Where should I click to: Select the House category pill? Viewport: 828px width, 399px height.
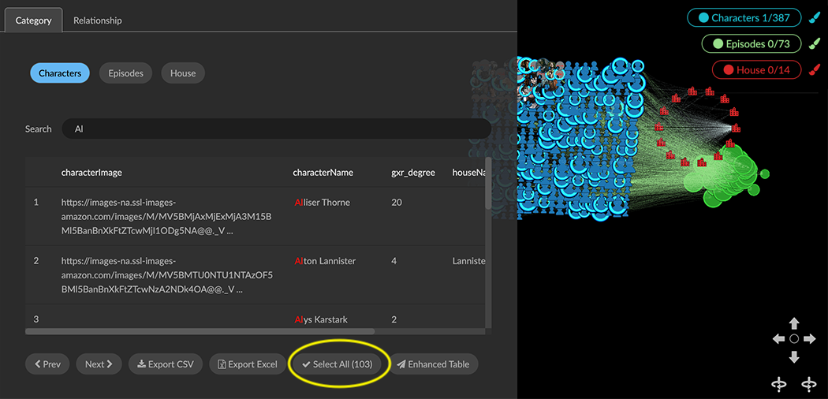(x=183, y=73)
